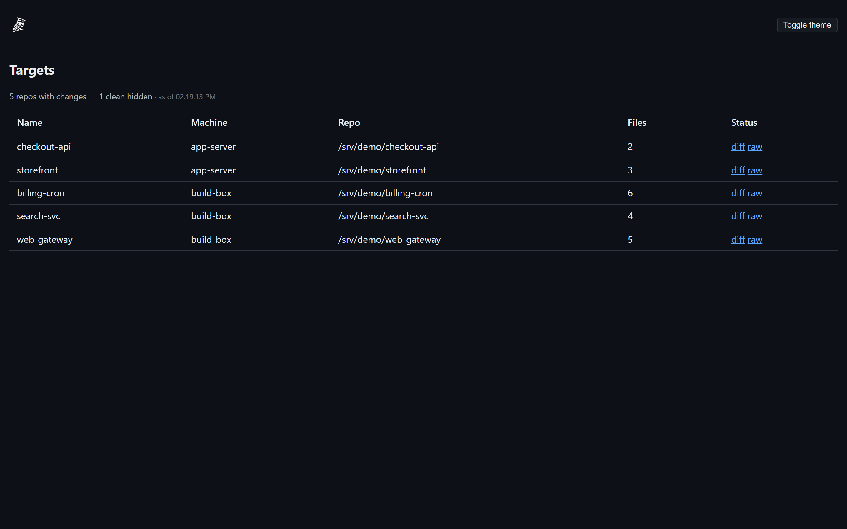
Task: Open the web-gateway raw link
Action: 755,239
